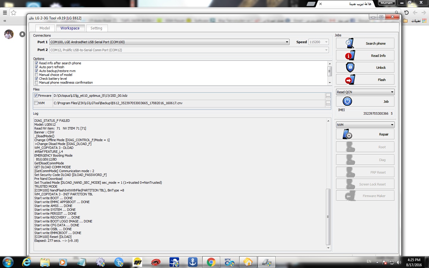Show hidden system tray icons arrow
Screen dimensions: 429x268
point(377,262)
